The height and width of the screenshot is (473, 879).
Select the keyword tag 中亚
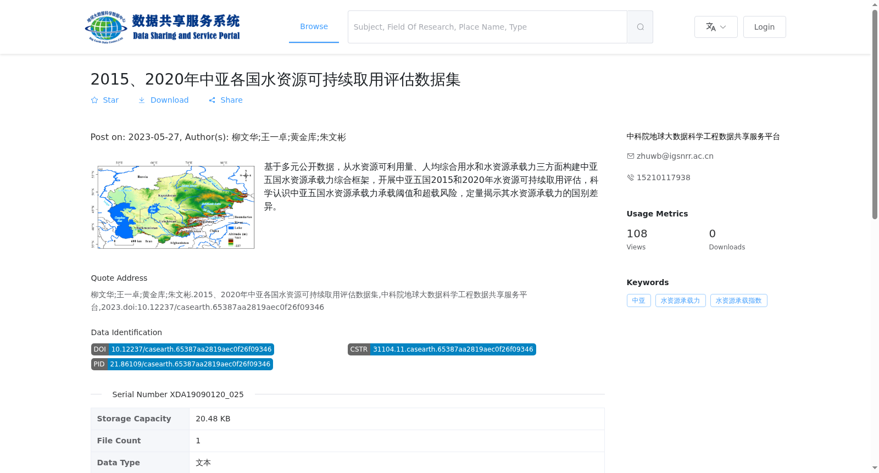pyautogui.click(x=638, y=301)
